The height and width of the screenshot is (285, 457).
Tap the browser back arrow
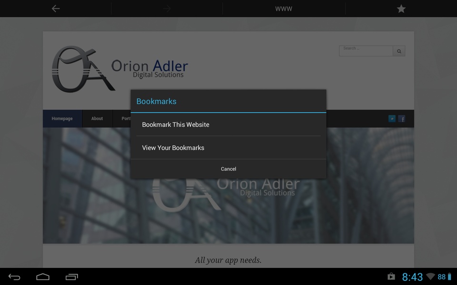click(56, 9)
